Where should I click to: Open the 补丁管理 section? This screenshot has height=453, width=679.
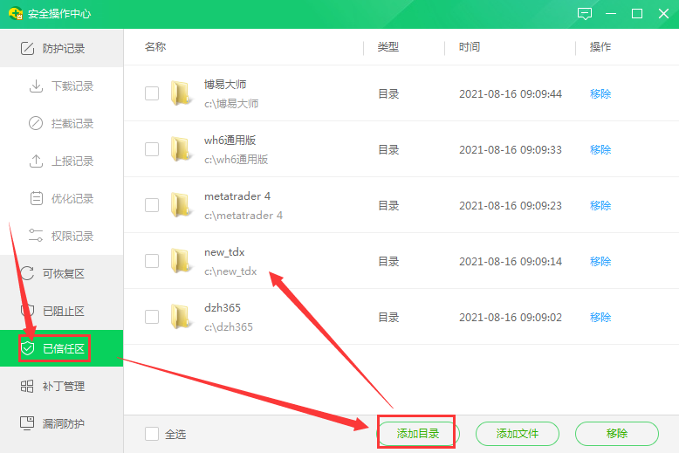click(x=61, y=386)
